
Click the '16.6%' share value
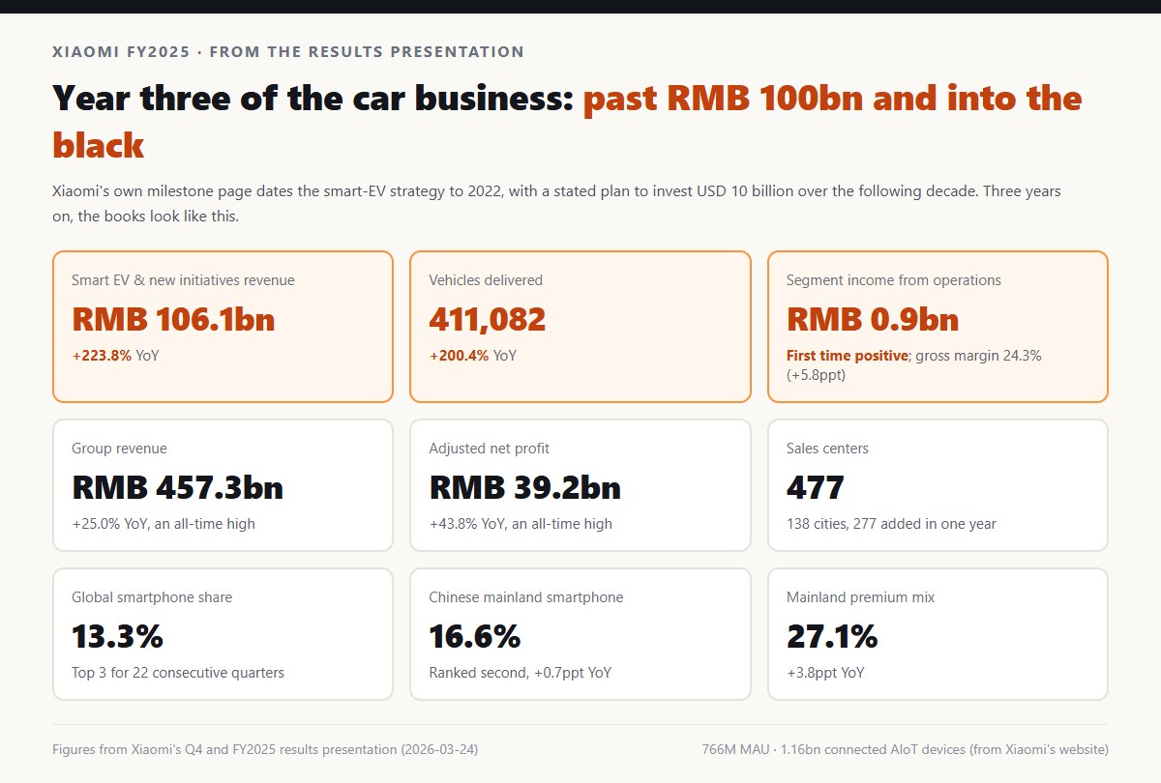coord(475,636)
